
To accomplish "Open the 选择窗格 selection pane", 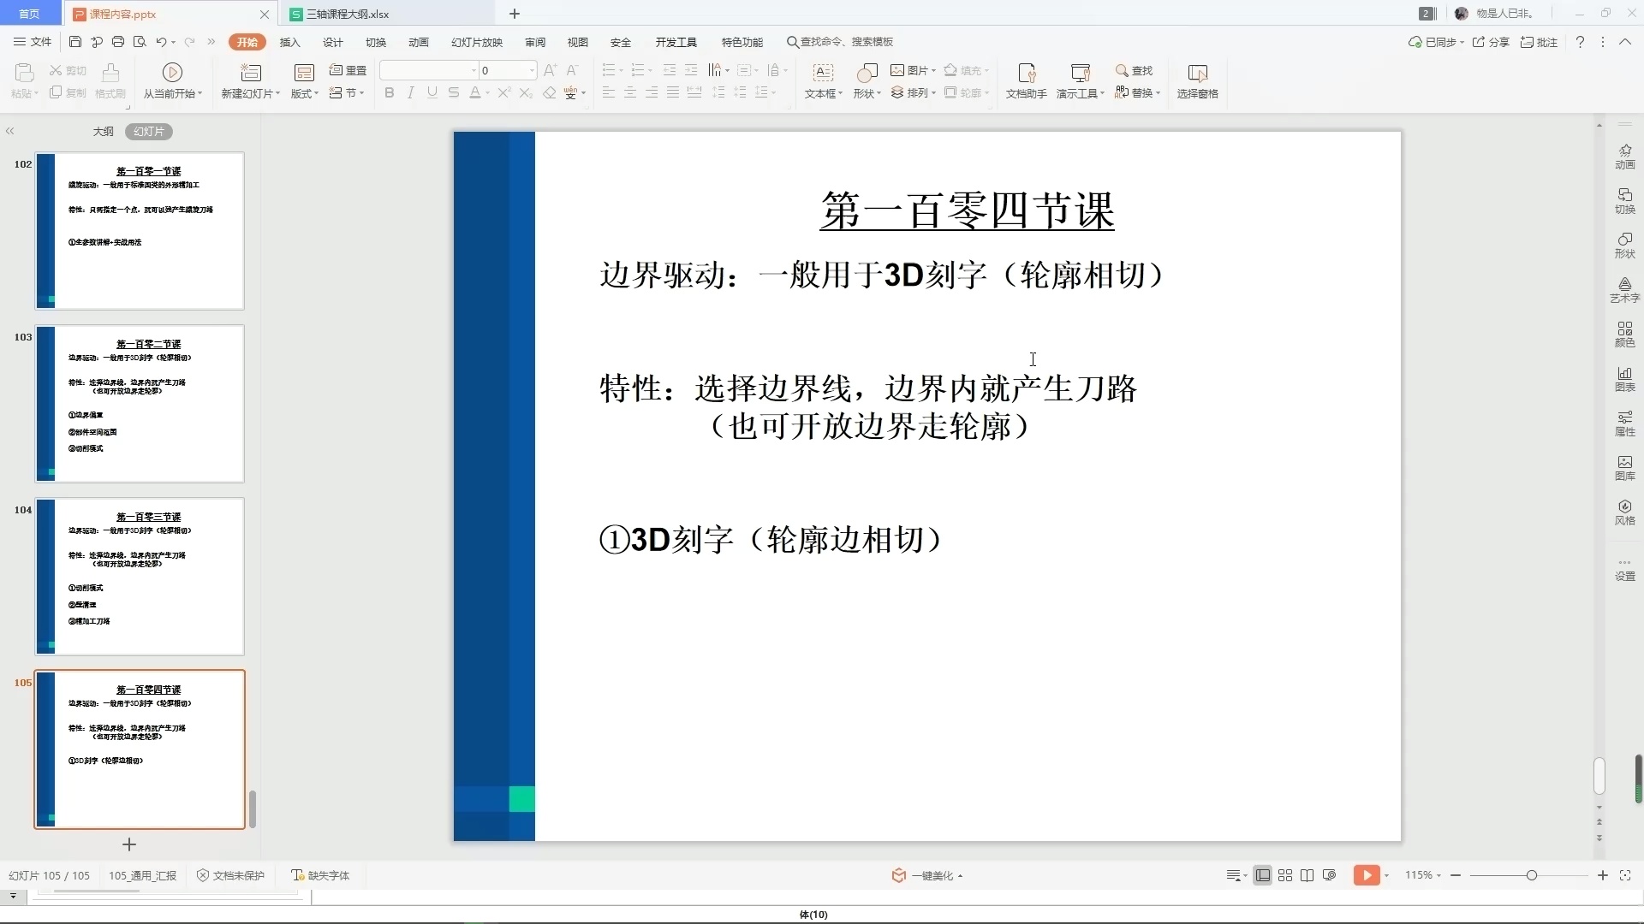I will [x=1197, y=81].
